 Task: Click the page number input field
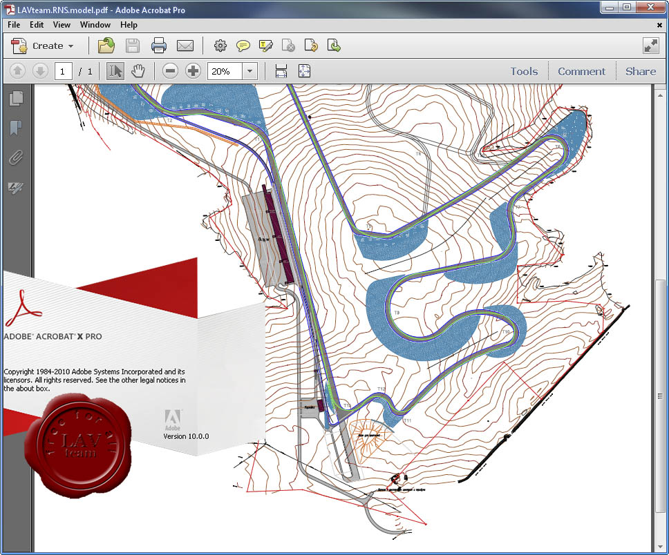tap(63, 71)
